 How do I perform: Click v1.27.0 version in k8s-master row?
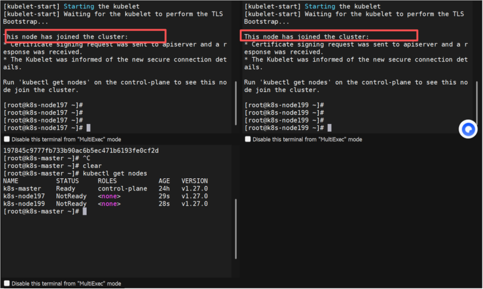(195, 188)
